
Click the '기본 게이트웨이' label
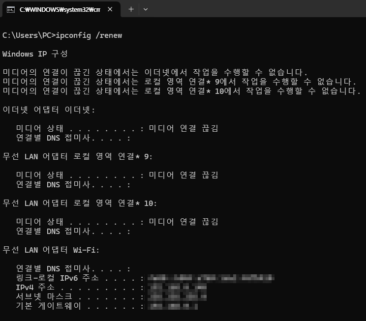pos(49,306)
